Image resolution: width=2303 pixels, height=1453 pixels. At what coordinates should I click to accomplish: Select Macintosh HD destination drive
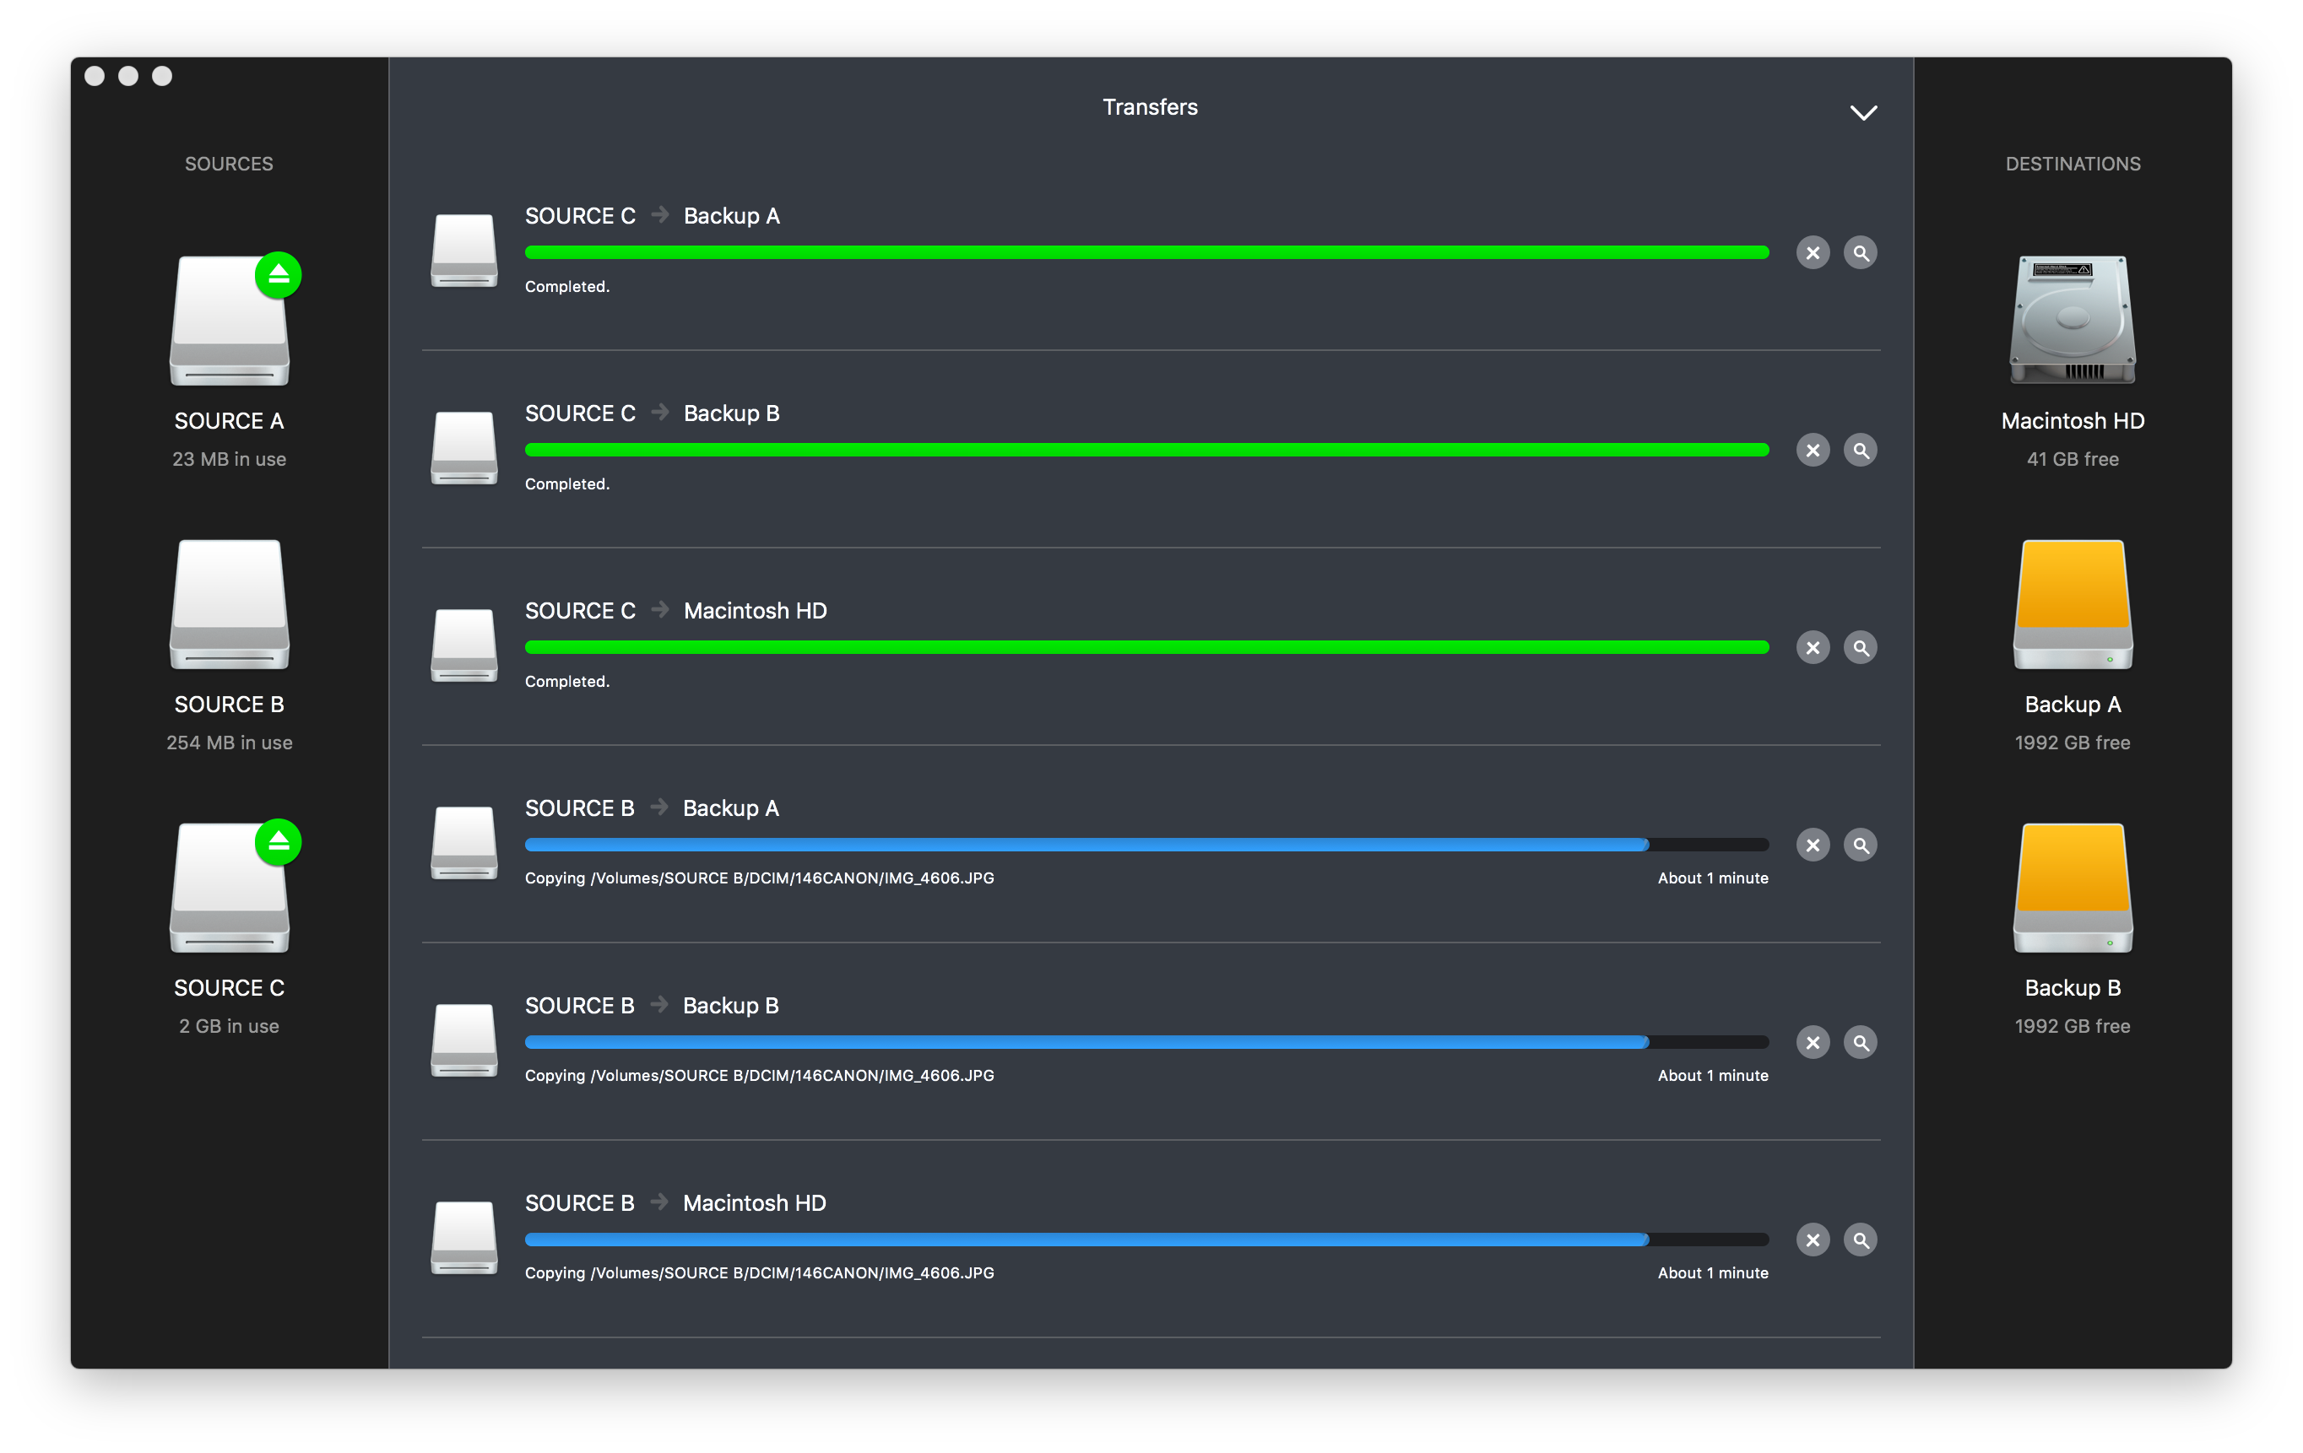(2072, 321)
